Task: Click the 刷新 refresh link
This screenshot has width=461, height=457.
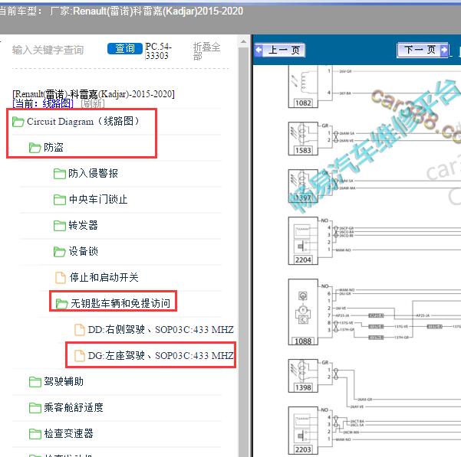Action: [x=92, y=103]
